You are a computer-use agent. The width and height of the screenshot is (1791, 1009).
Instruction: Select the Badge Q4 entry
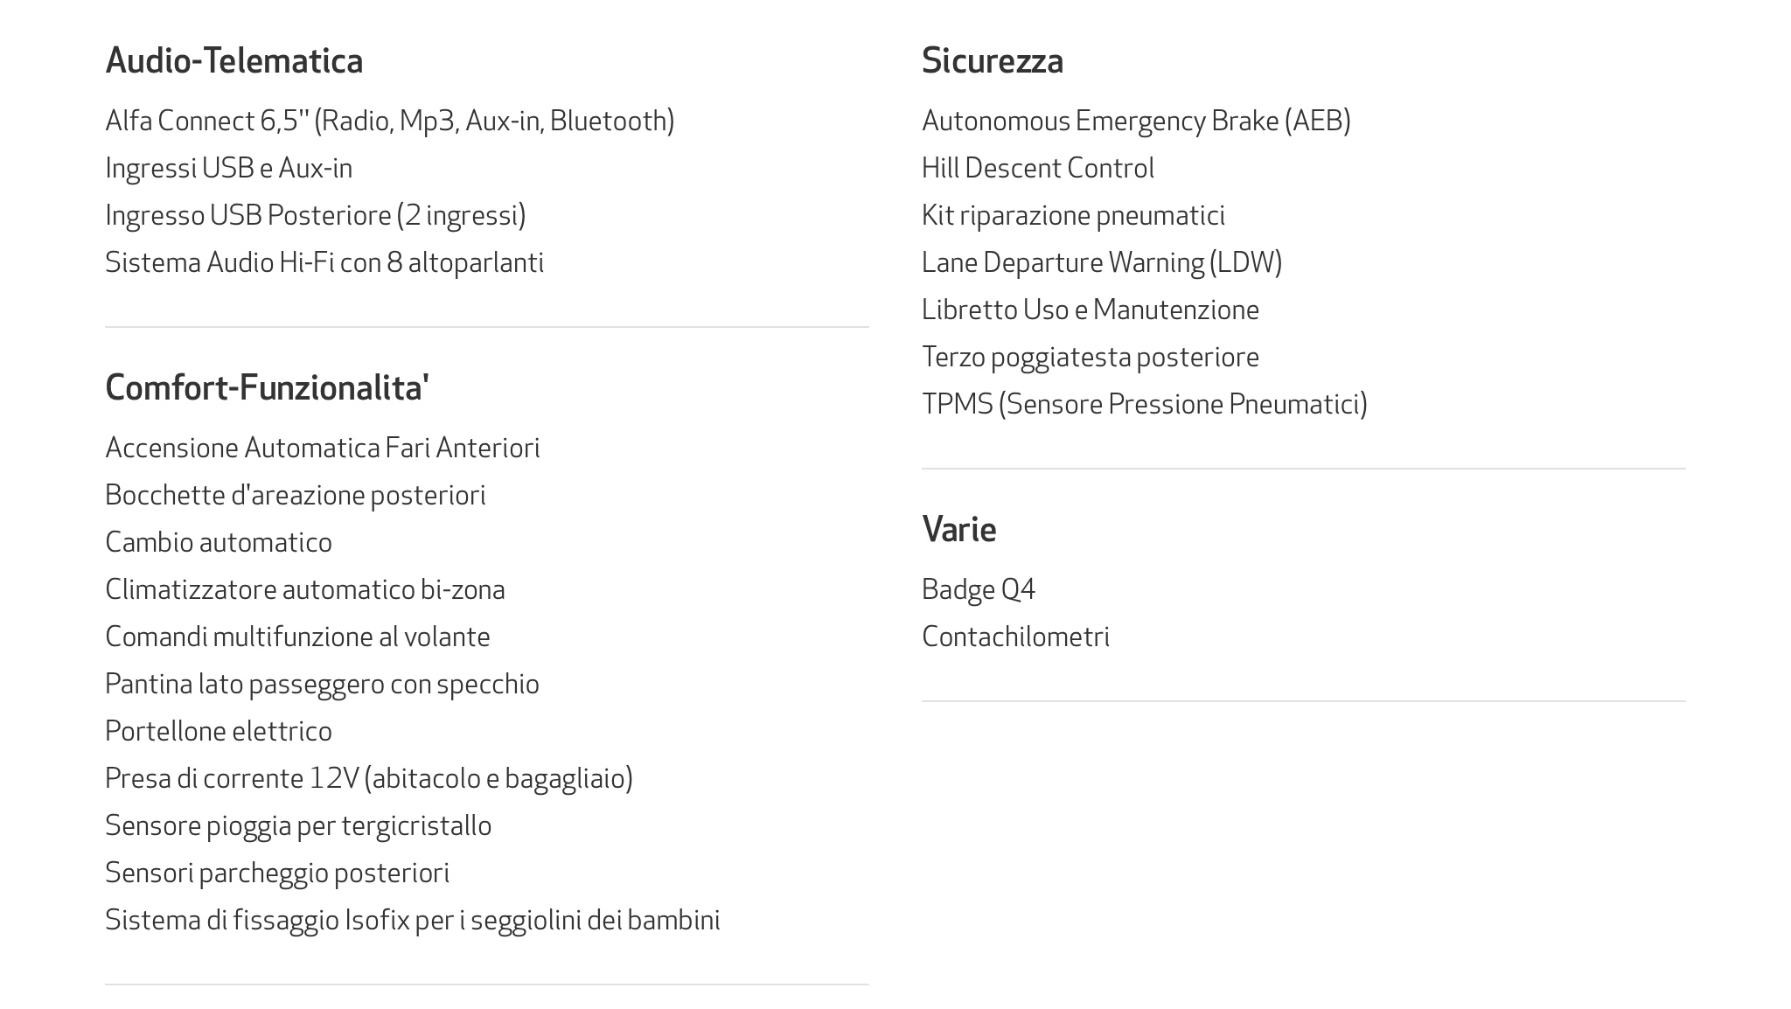(x=979, y=589)
